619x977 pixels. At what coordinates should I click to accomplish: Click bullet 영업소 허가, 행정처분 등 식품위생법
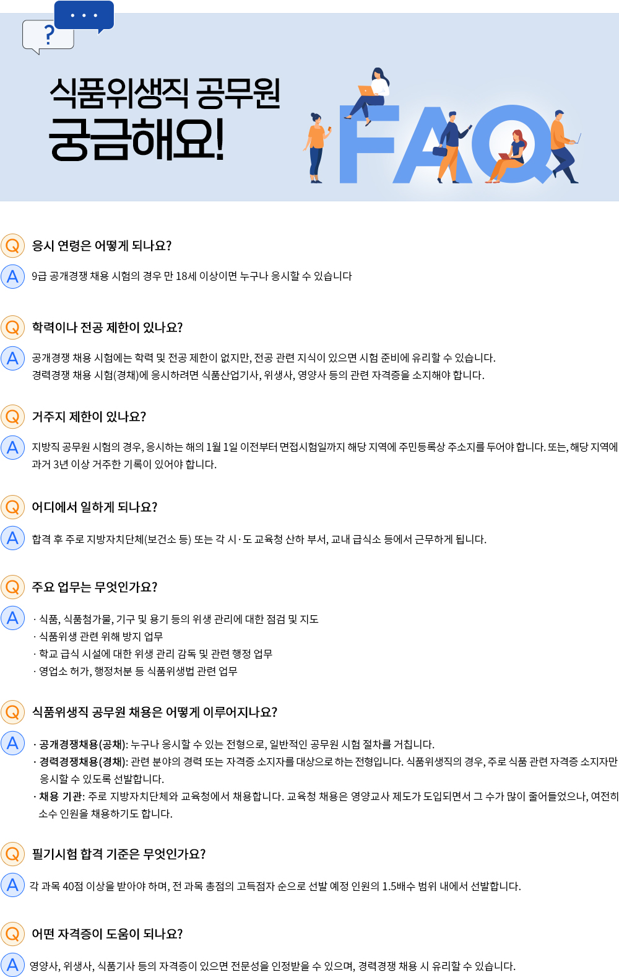tap(135, 672)
